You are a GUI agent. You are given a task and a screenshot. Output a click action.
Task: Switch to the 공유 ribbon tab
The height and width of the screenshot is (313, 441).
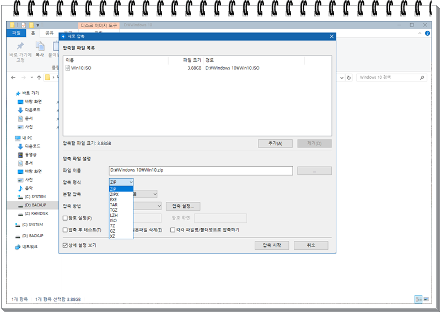(x=49, y=33)
